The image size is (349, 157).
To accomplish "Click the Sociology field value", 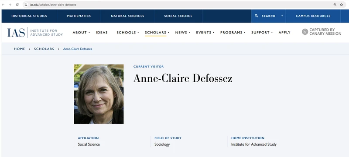I will pyautogui.click(x=162, y=144).
